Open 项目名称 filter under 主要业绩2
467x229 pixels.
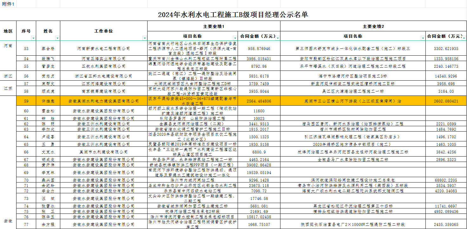[x=423, y=38]
